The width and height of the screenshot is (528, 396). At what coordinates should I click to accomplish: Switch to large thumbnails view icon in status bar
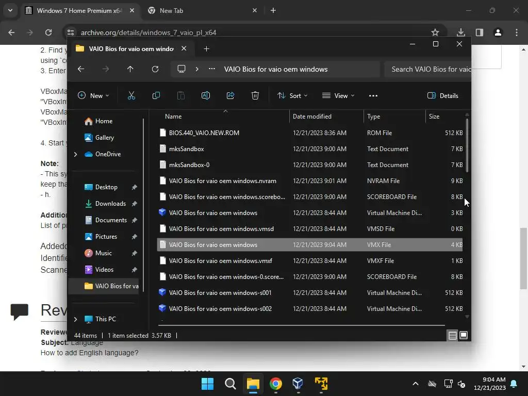pos(464,335)
